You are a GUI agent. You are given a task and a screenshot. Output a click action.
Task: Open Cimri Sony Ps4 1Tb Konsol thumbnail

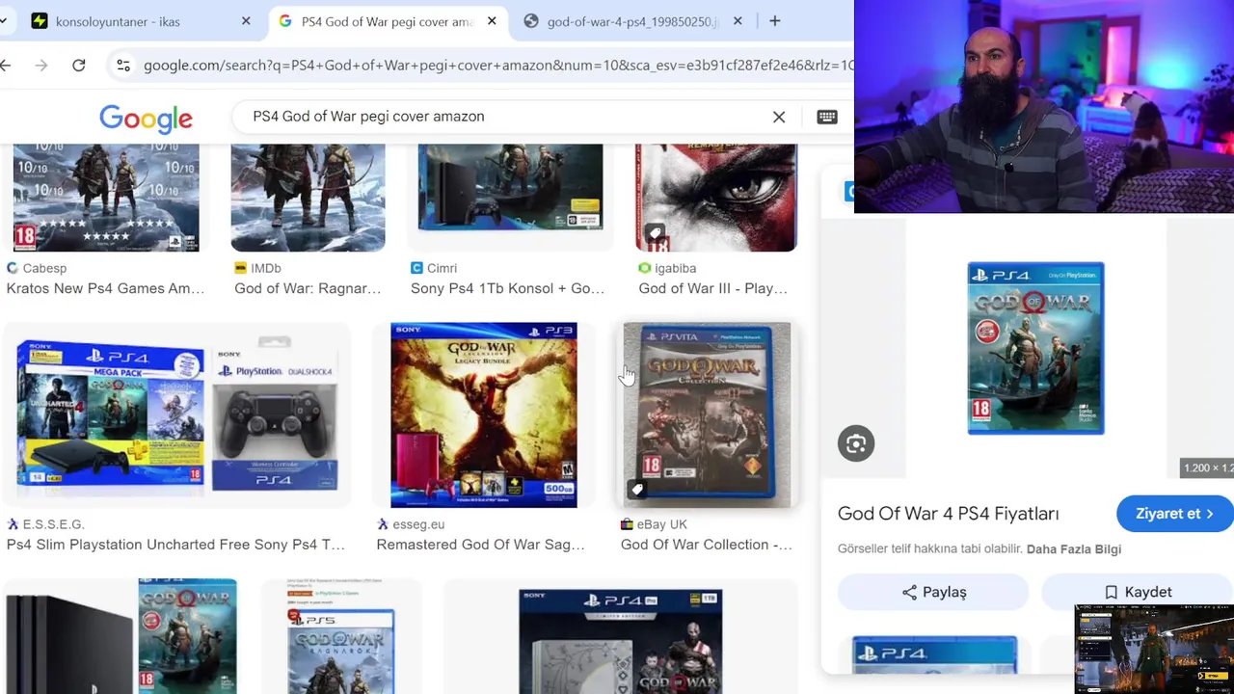coord(510,189)
